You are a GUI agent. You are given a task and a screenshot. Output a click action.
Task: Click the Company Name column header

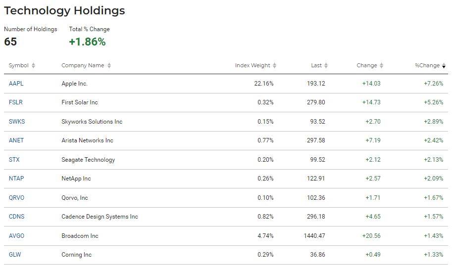coord(83,65)
